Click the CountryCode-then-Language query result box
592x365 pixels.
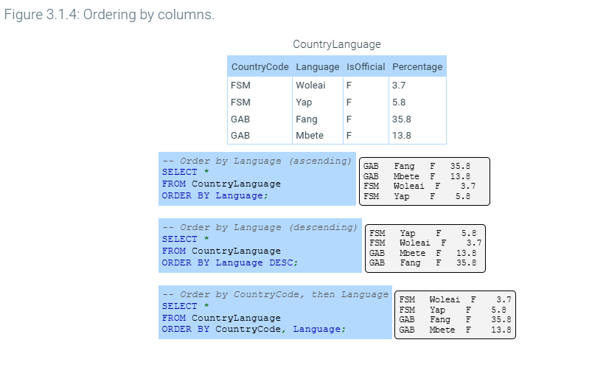coord(455,315)
